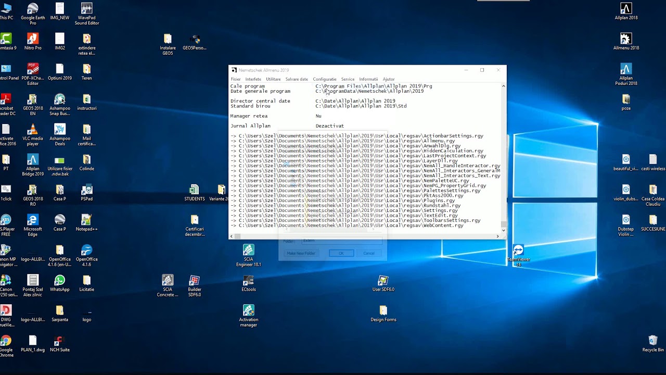Viewport: 666px width, 375px height.
Task: Select the Allplan 2018 desktop icon
Action: coord(626,11)
